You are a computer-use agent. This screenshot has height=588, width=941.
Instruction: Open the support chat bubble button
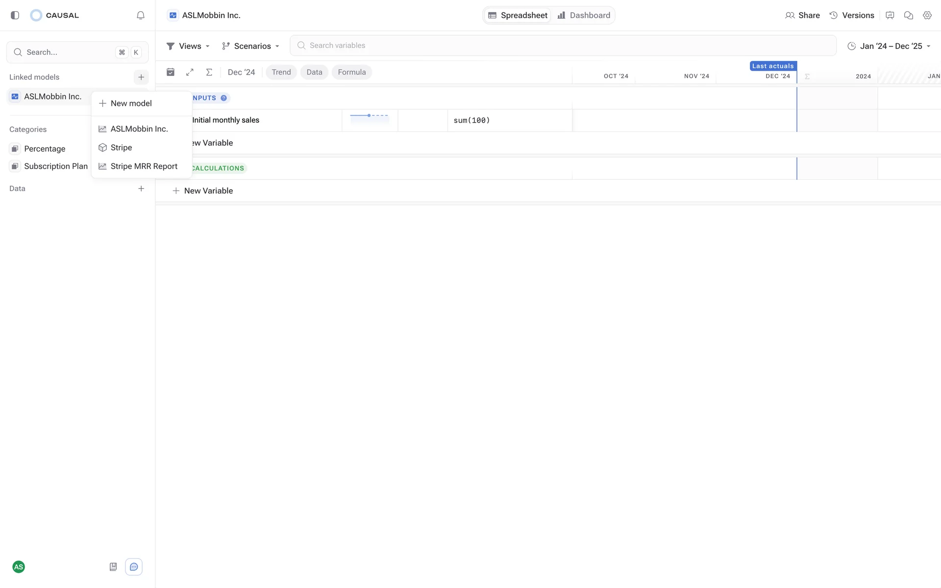[134, 567]
